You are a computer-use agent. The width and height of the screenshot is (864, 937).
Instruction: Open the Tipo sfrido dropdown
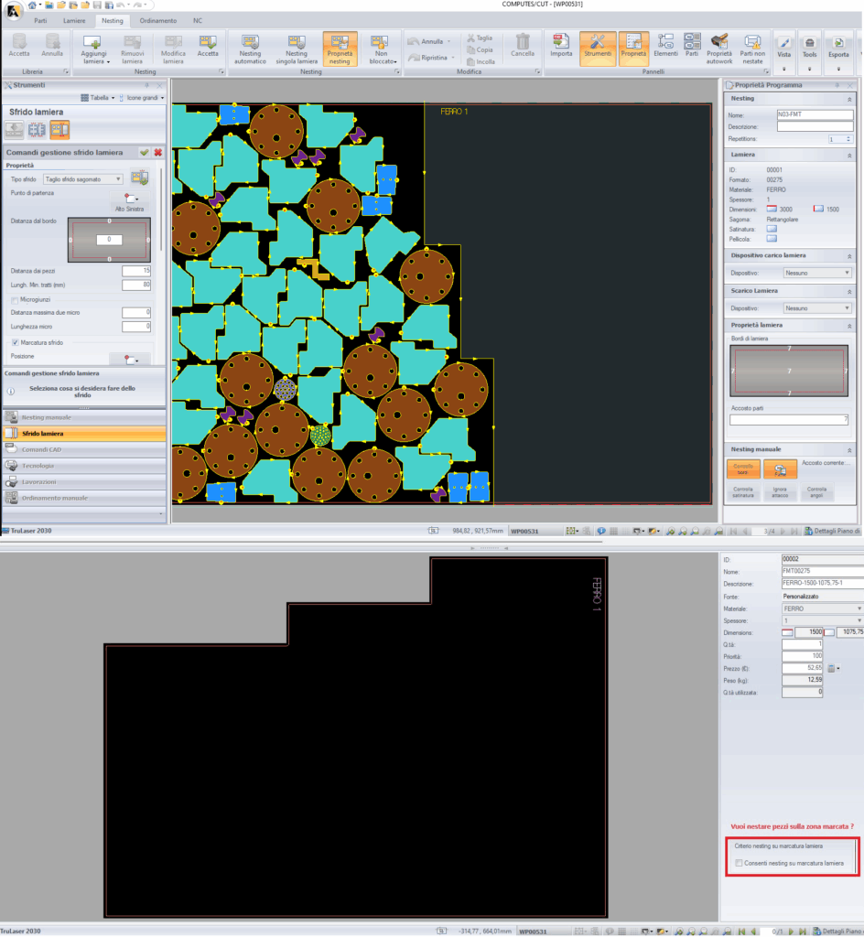point(83,179)
